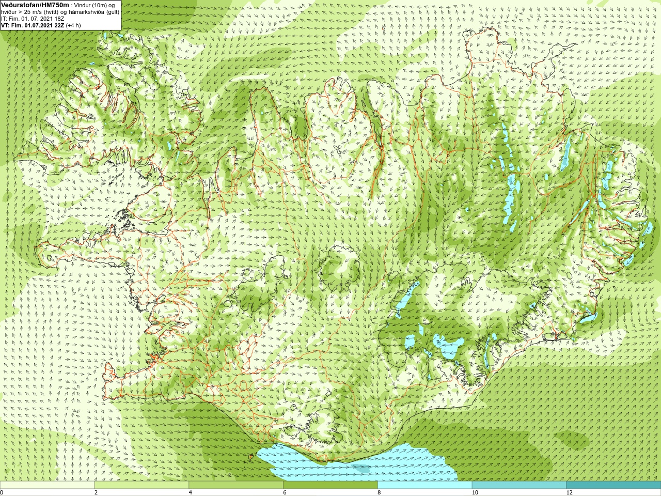Pick the turquoise 10–12 scale segment
Image resolution: width=661 pixels, height=496 pixels.
tap(519, 485)
